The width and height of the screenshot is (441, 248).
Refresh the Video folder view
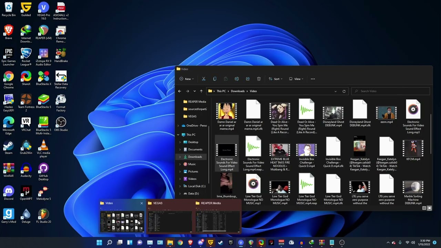tap(344, 91)
